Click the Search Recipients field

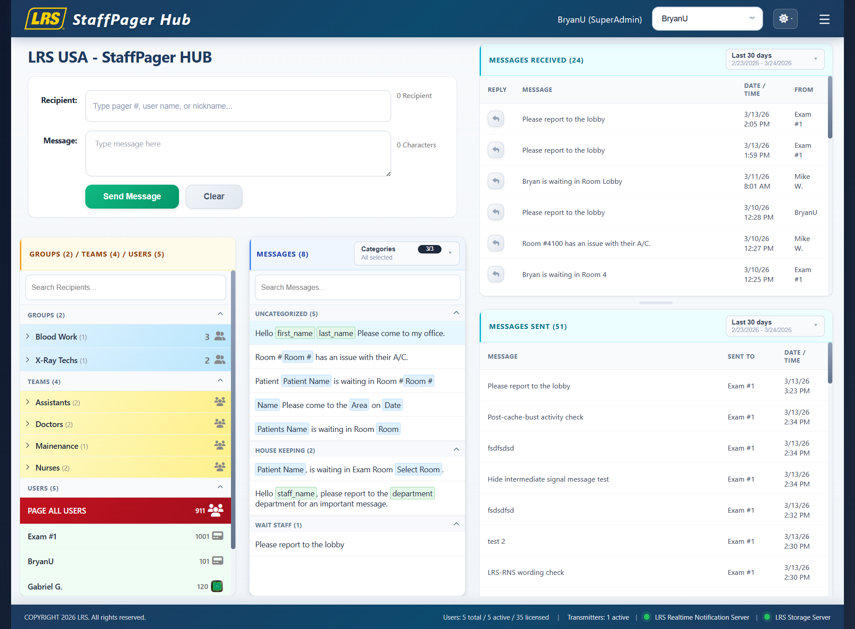pos(125,287)
